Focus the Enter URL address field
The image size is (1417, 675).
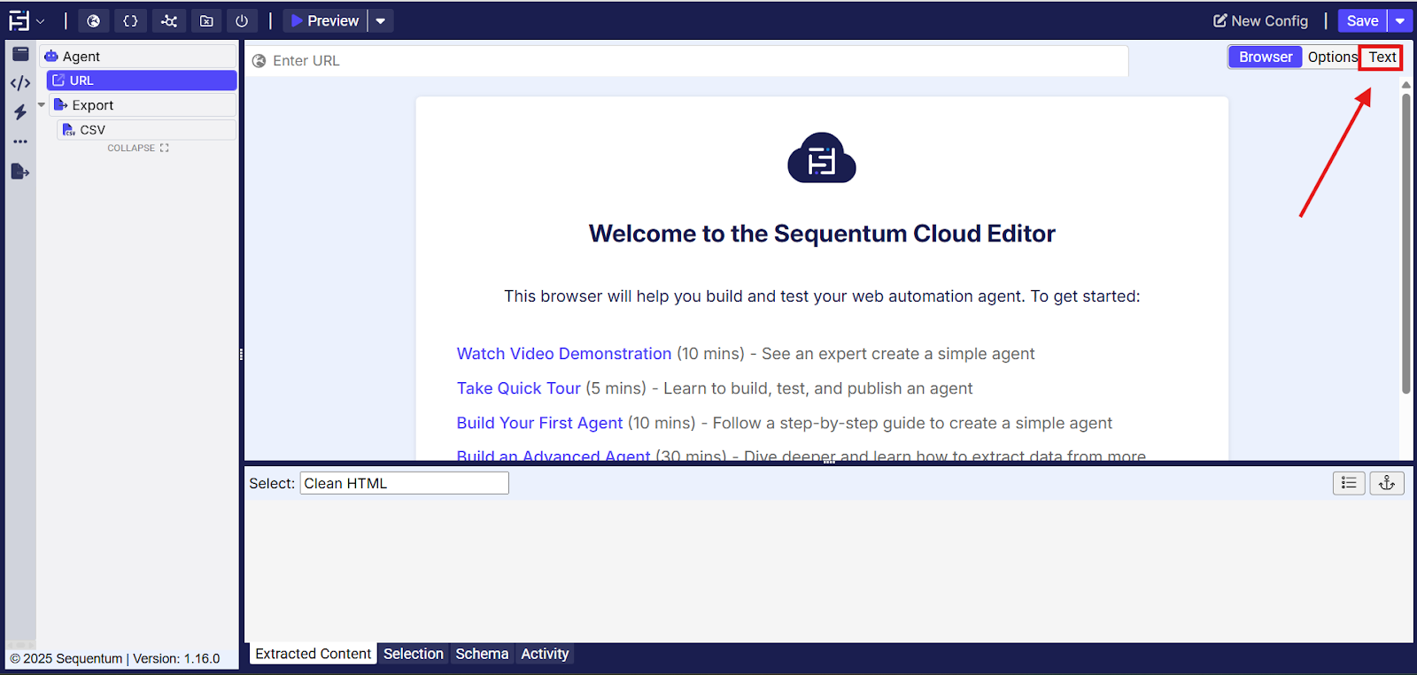[x=686, y=61]
